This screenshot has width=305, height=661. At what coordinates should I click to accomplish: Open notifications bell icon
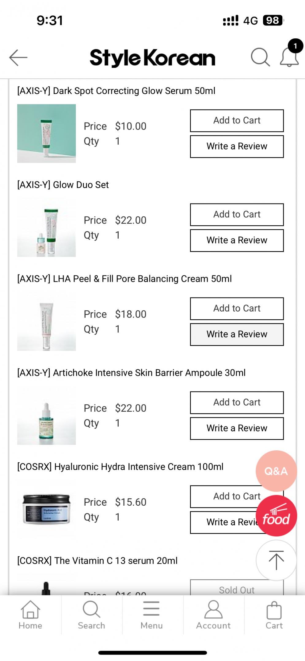coord(289,57)
